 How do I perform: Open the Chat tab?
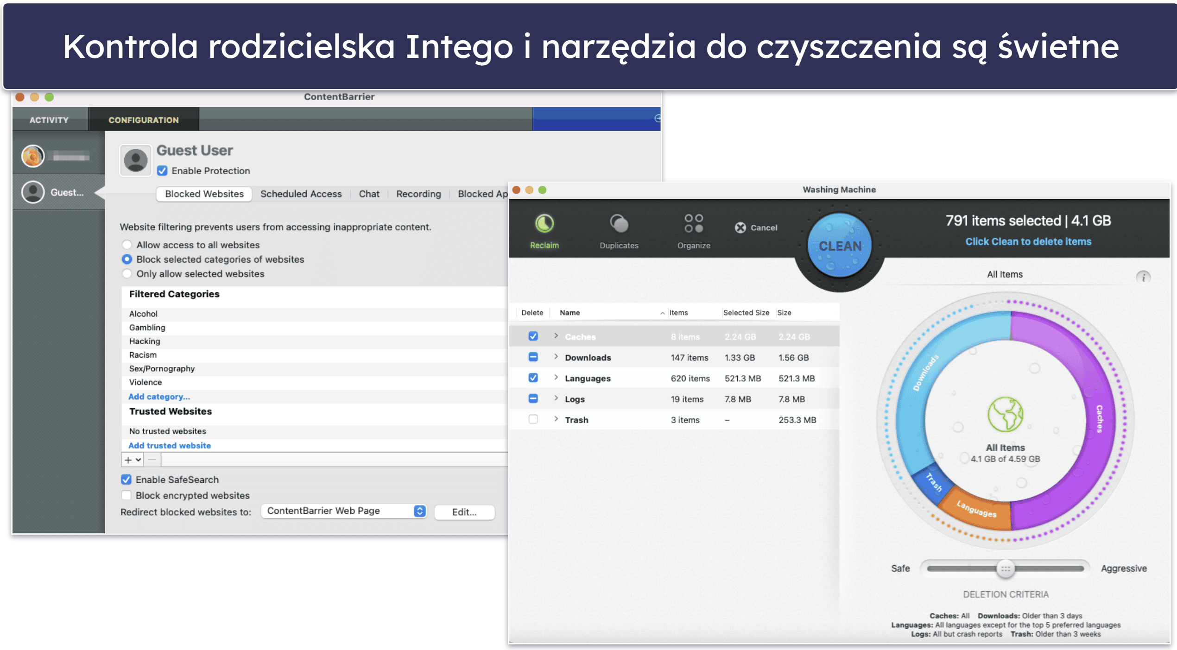click(369, 194)
